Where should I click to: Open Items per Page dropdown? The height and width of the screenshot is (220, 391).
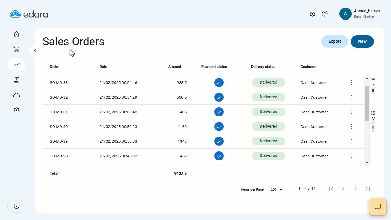click(277, 189)
